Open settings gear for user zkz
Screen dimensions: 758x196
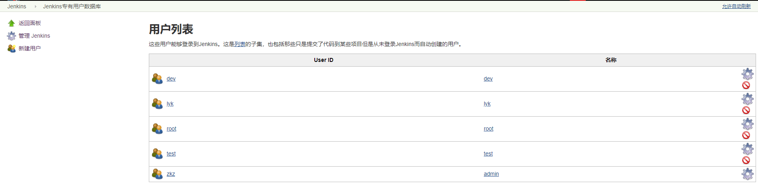(x=747, y=174)
